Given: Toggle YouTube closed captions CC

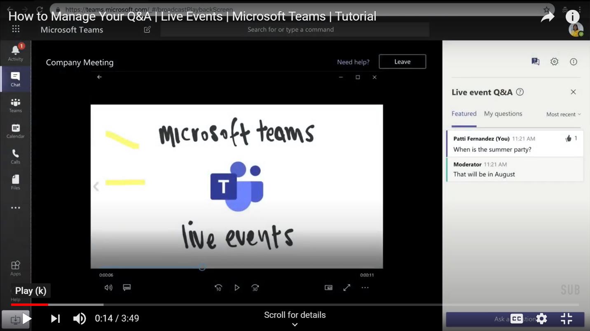Looking at the screenshot, I should [517, 319].
